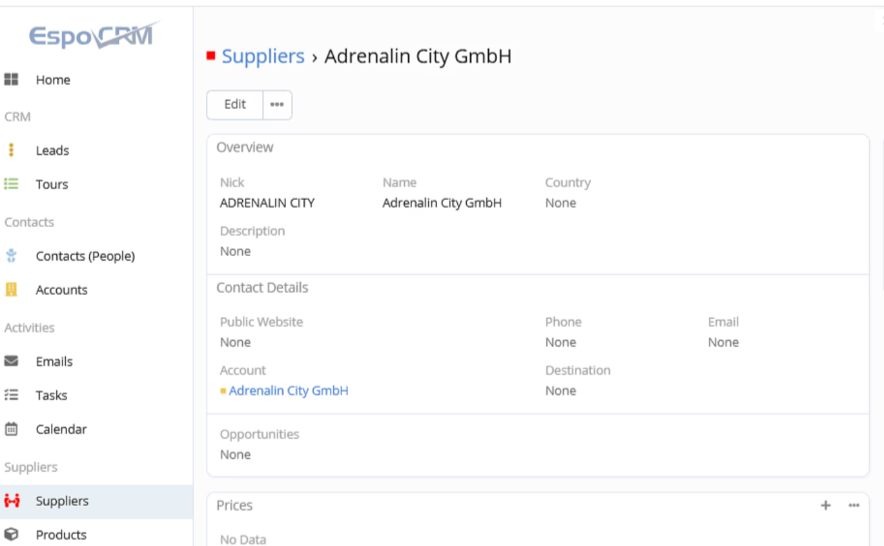This screenshot has width=884, height=546.
Task: Click the Calendar icon
Action: [11, 429]
